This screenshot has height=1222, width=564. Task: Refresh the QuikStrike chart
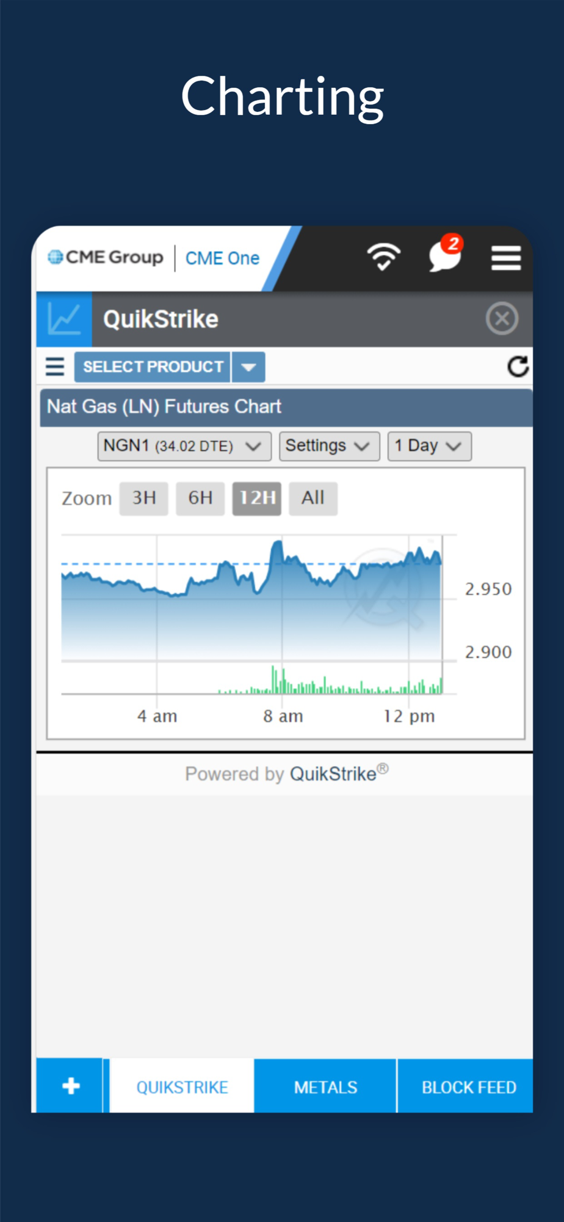pos(518,367)
